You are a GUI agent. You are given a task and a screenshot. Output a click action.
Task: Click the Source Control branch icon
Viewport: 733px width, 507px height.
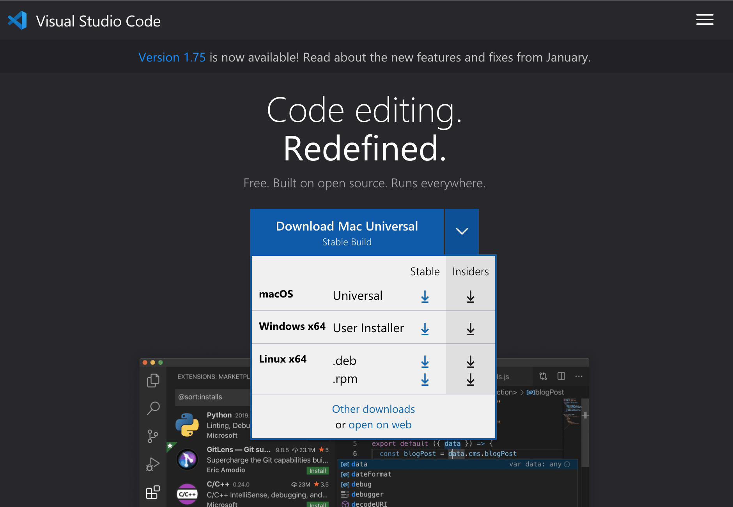click(153, 436)
